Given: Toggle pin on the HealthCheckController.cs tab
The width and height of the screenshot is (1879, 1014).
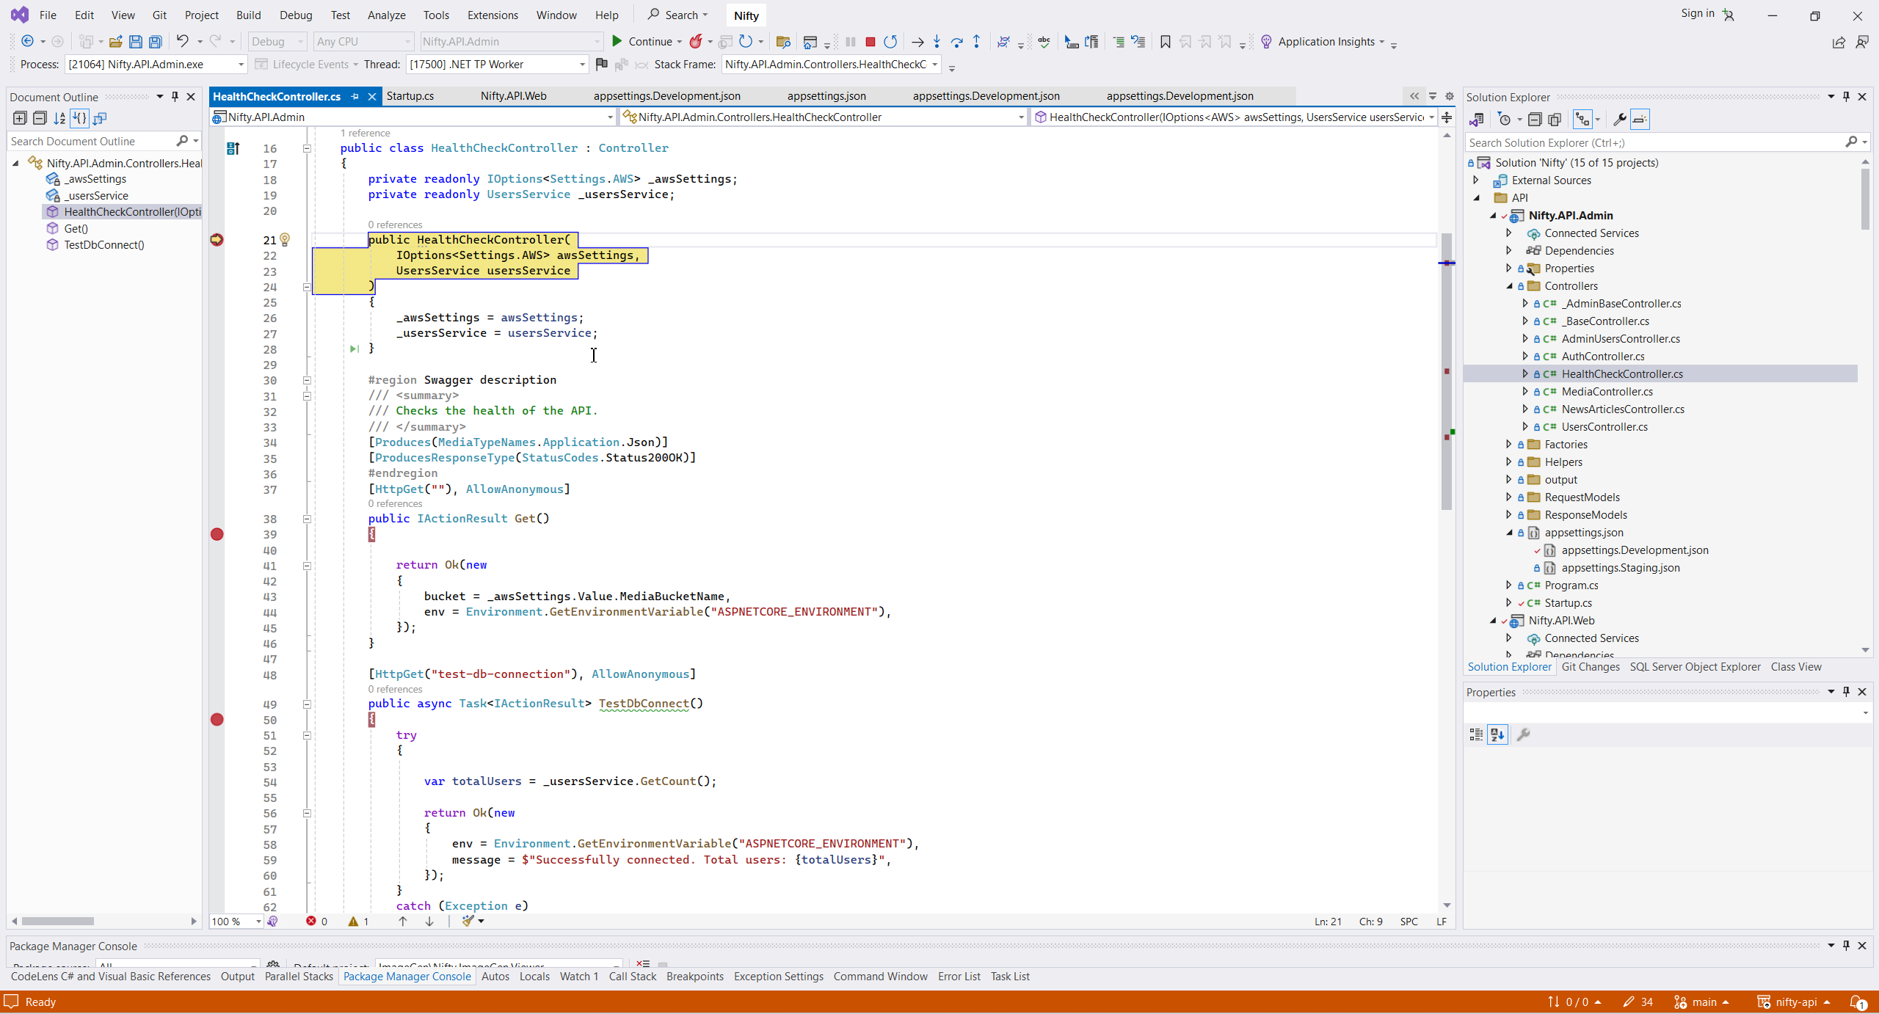Looking at the screenshot, I should tap(355, 96).
